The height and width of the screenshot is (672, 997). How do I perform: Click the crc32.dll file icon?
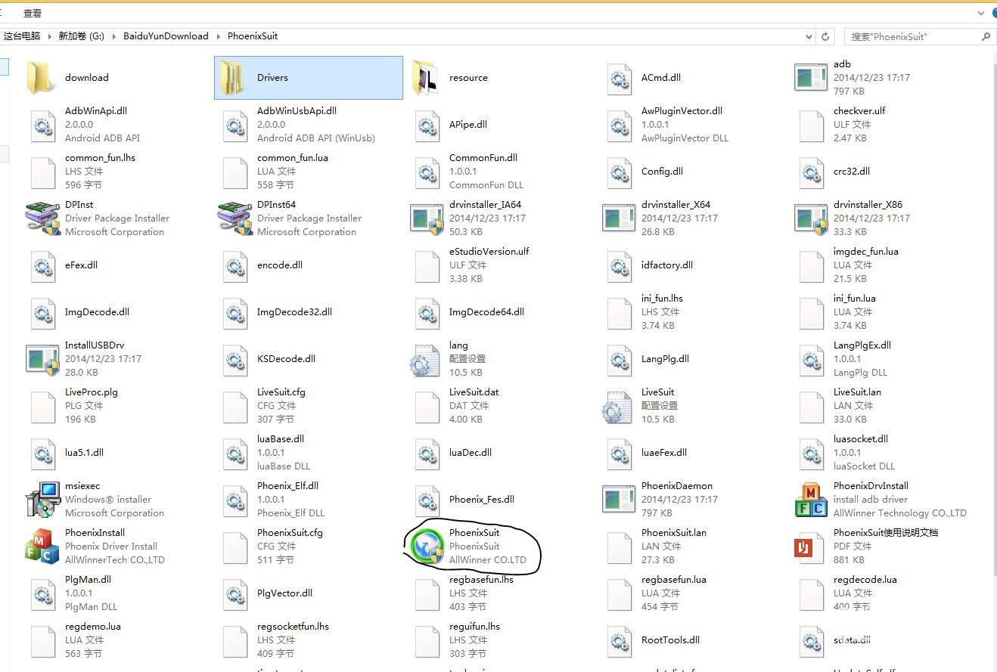point(811,172)
